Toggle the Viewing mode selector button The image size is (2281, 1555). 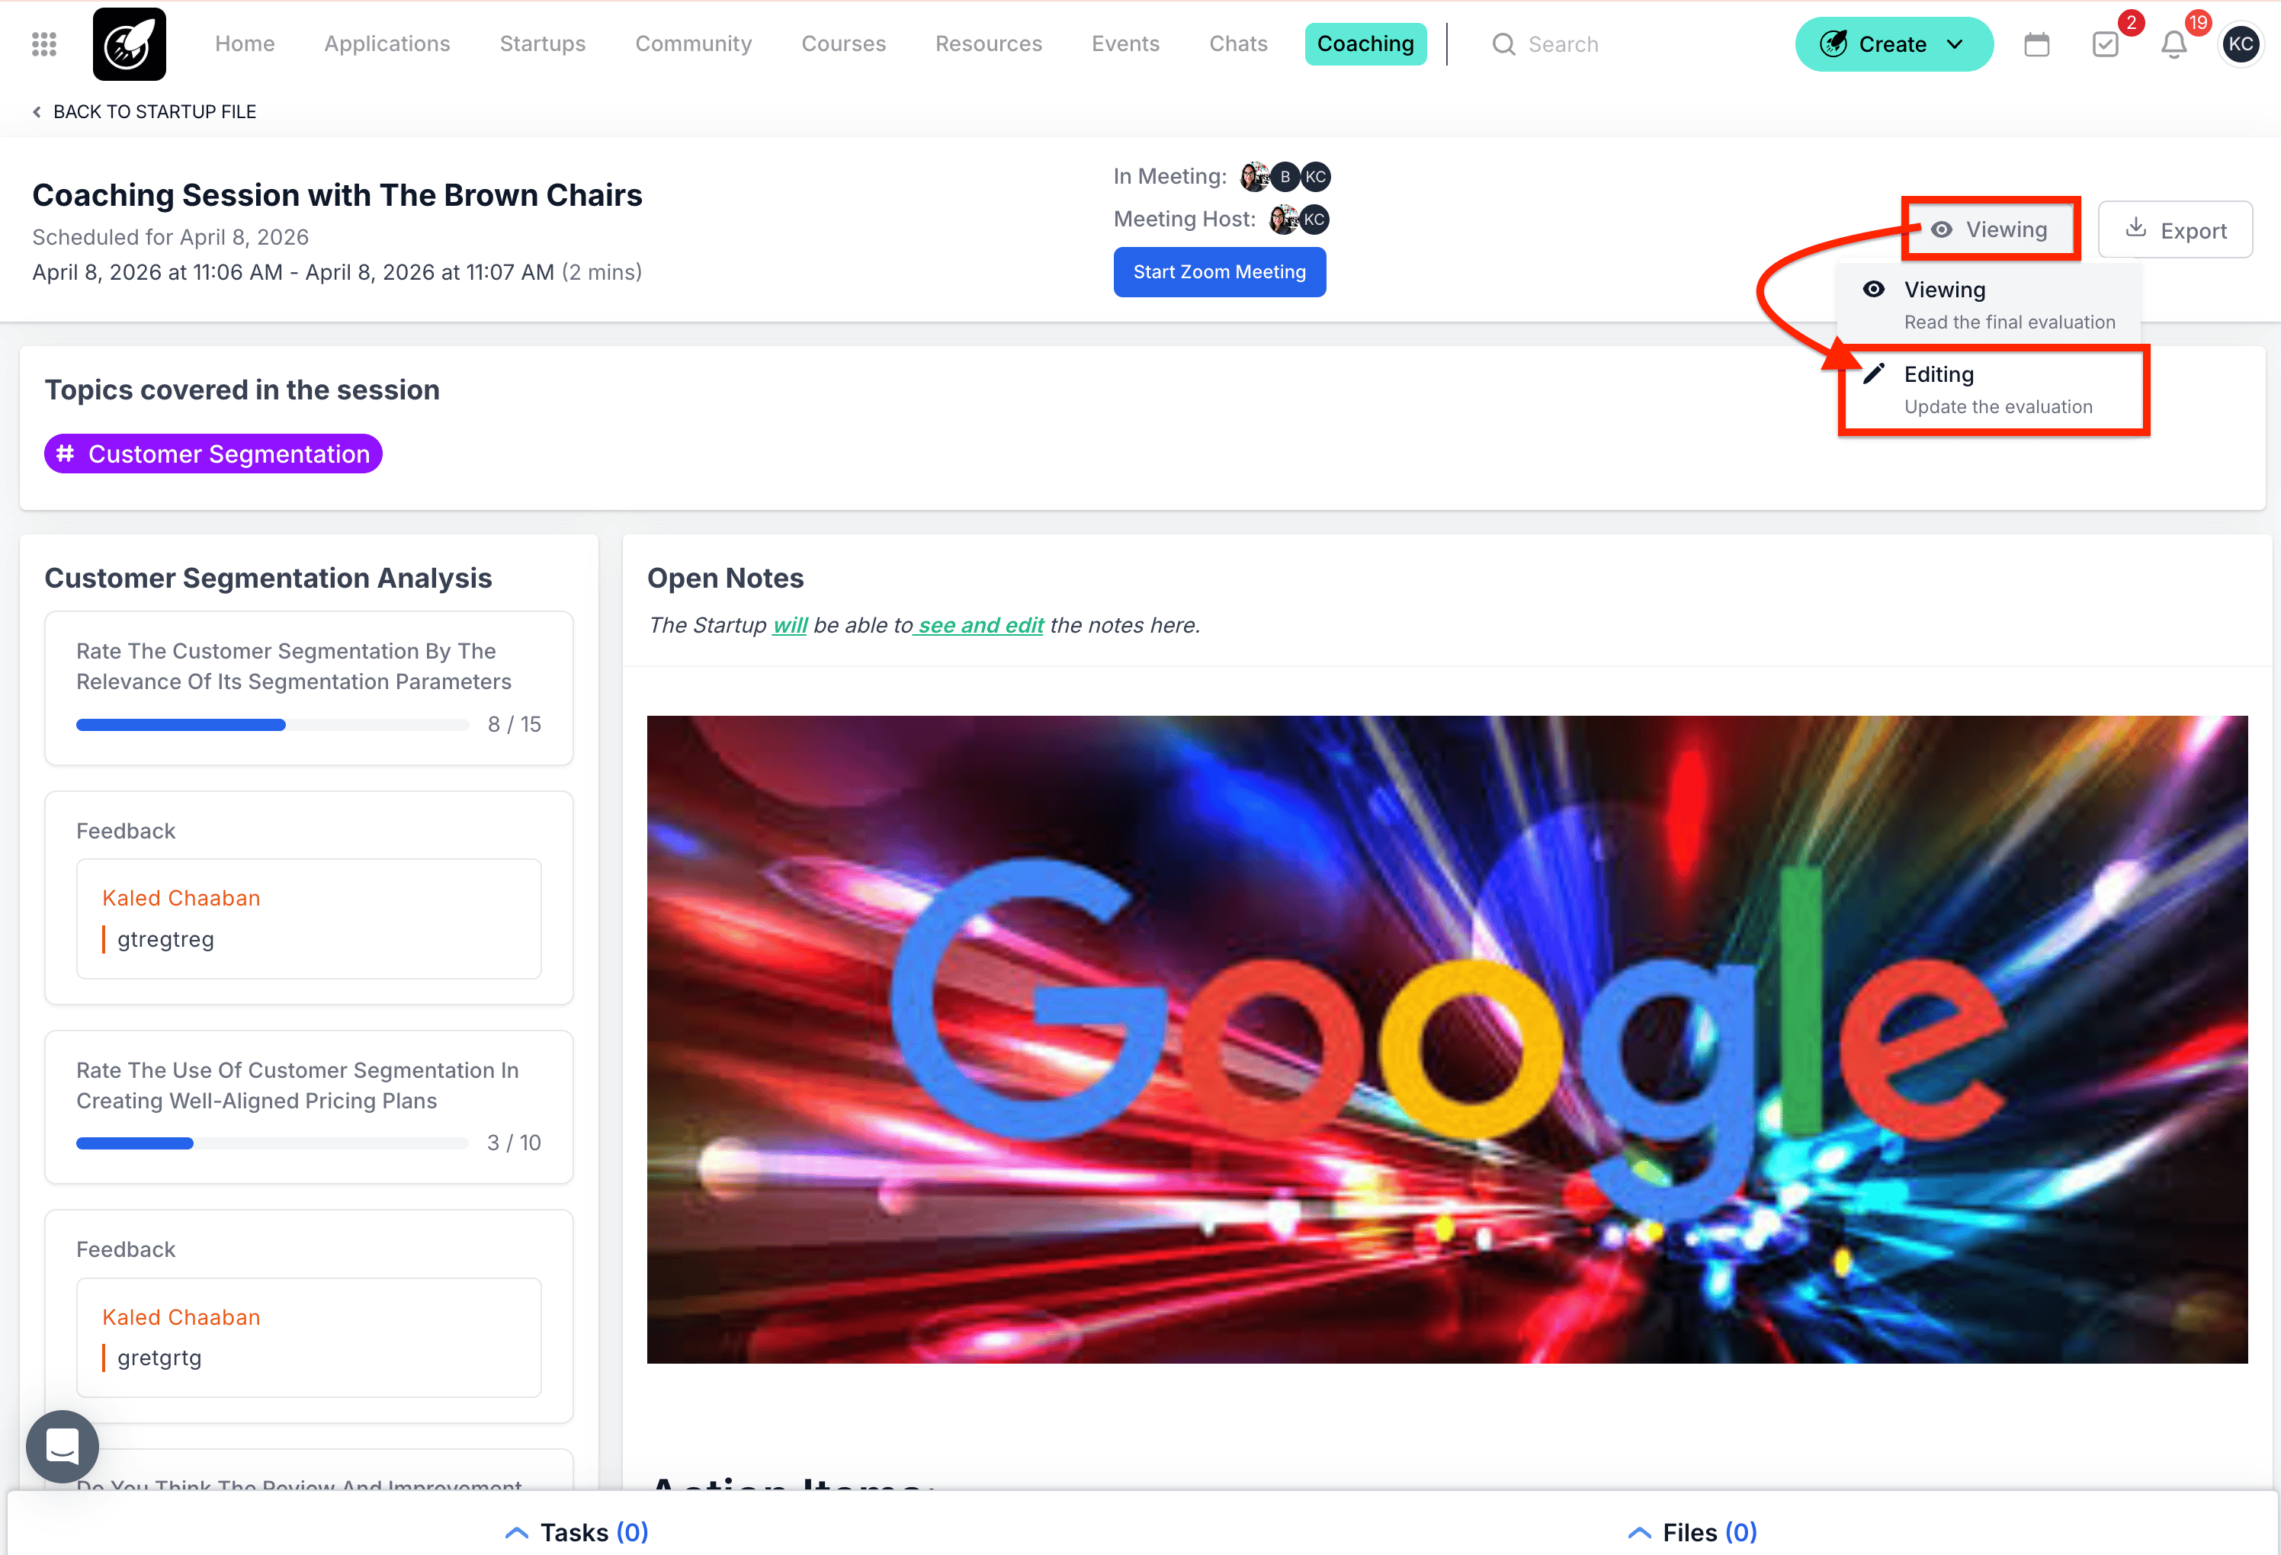1990,229
